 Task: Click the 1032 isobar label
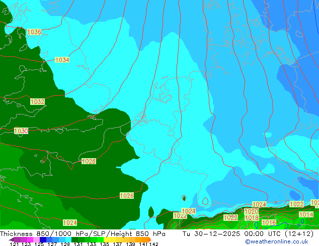coord(37,101)
